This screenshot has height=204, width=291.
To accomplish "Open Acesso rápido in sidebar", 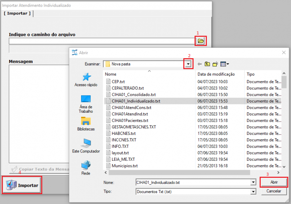I will click(x=86, y=80).
